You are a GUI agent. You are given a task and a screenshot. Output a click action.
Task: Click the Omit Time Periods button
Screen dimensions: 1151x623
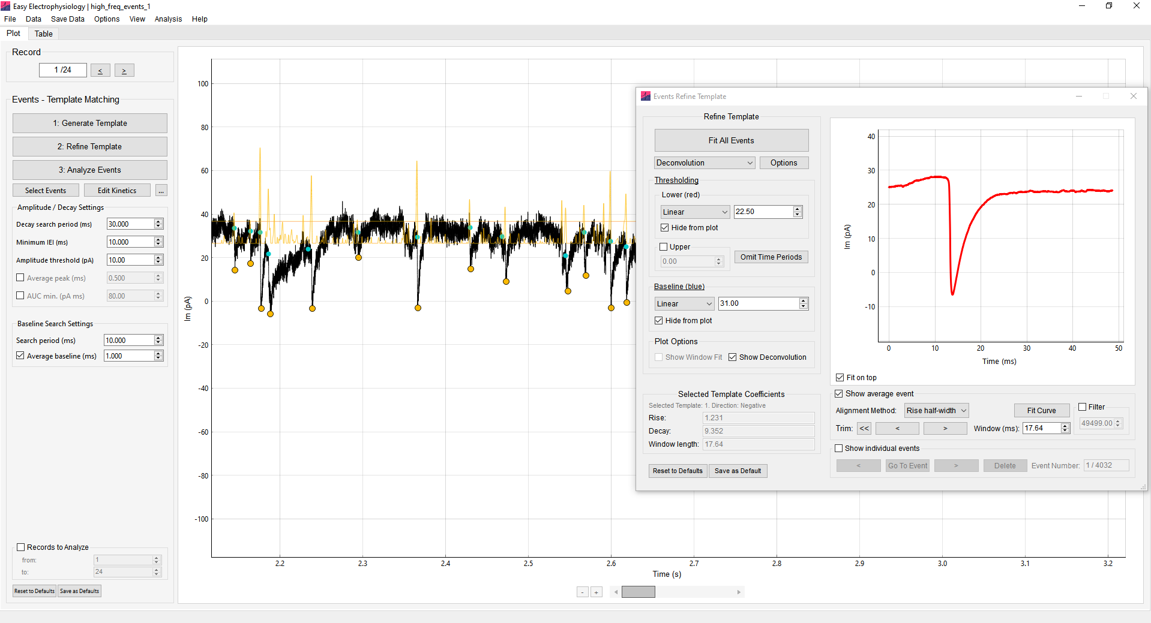coord(771,257)
